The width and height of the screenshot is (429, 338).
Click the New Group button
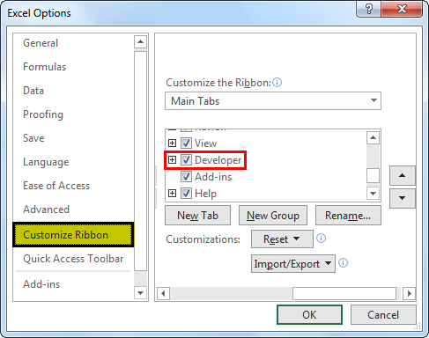click(x=273, y=216)
